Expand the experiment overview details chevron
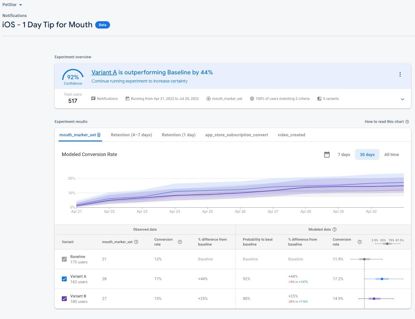 pos(402,99)
